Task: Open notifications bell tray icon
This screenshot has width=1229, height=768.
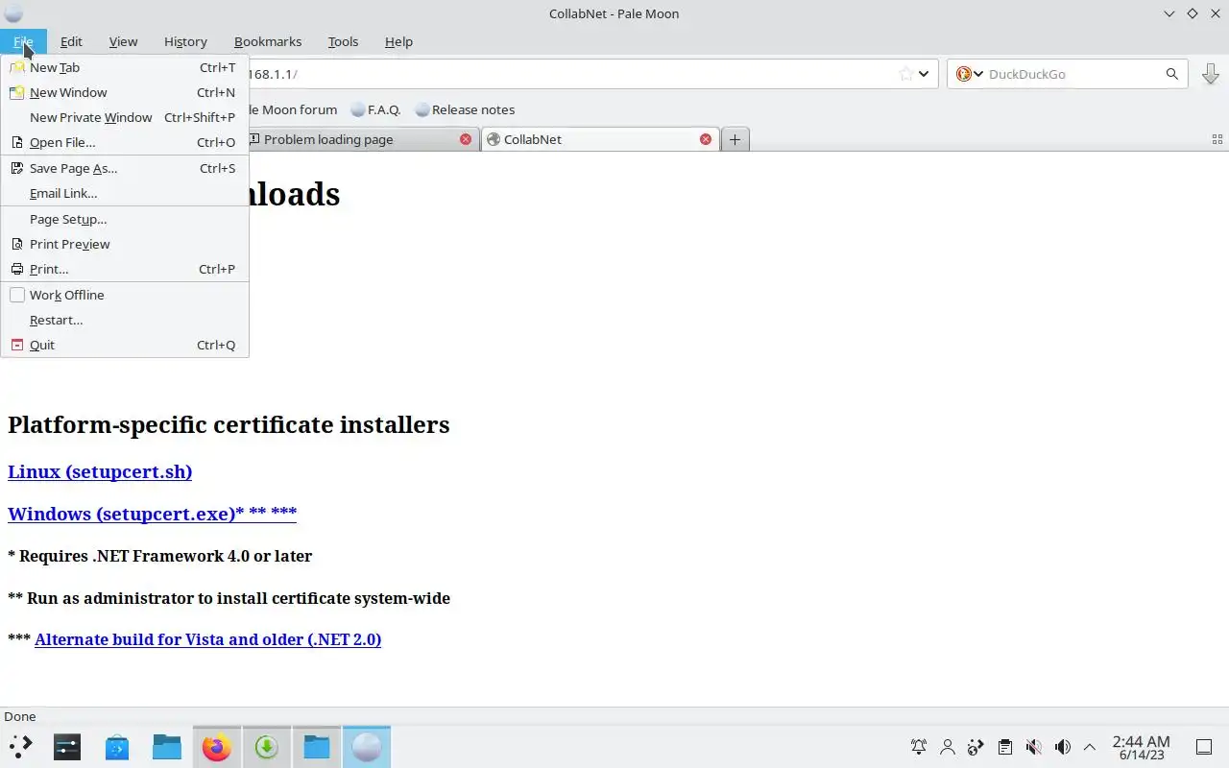Action: pos(919,747)
